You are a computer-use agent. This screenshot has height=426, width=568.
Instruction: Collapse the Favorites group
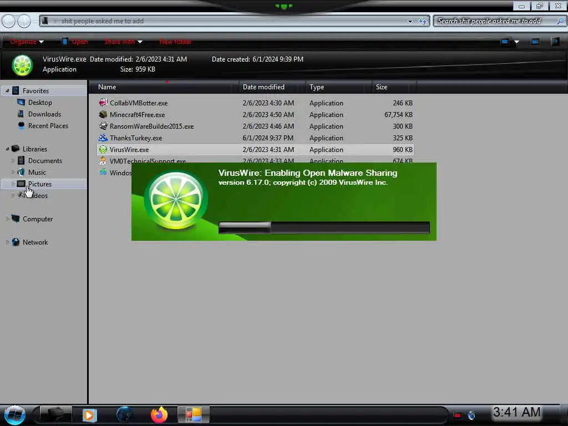(x=7, y=90)
